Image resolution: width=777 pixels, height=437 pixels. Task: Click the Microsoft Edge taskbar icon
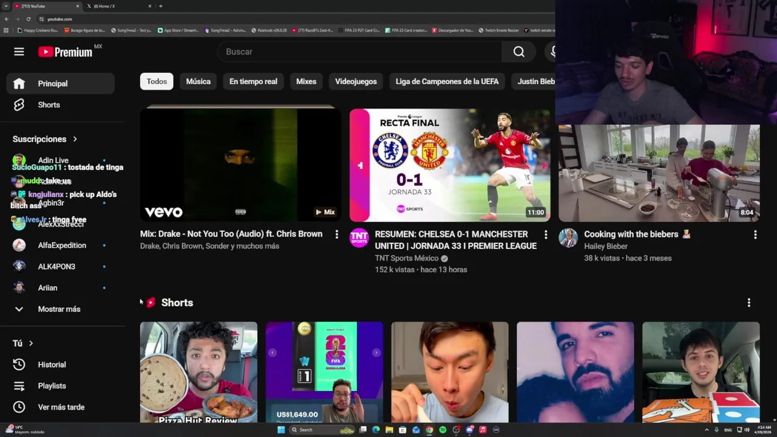(376, 430)
